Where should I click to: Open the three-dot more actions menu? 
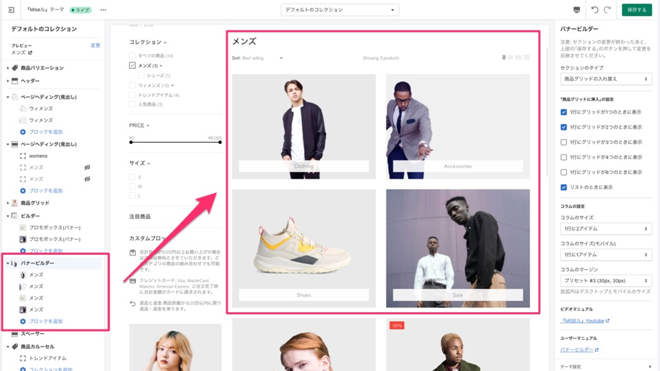103,10
